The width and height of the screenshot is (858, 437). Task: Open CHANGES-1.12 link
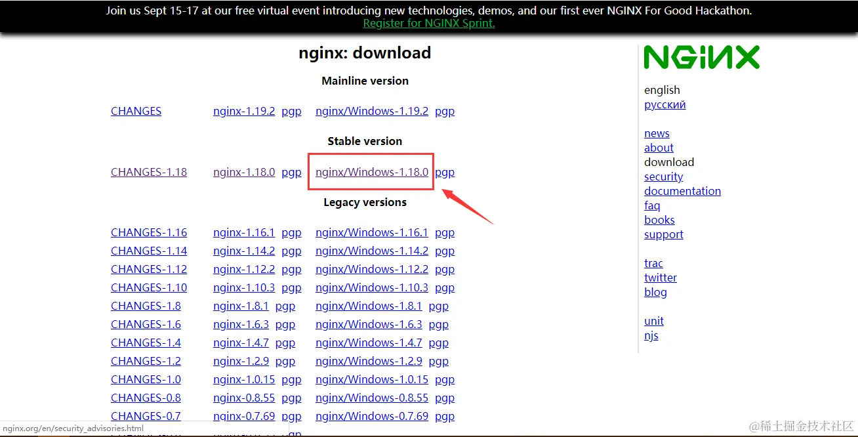point(149,269)
